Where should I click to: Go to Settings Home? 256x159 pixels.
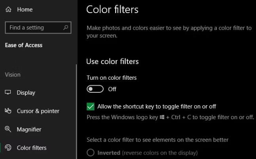click(x=25, y=9)
